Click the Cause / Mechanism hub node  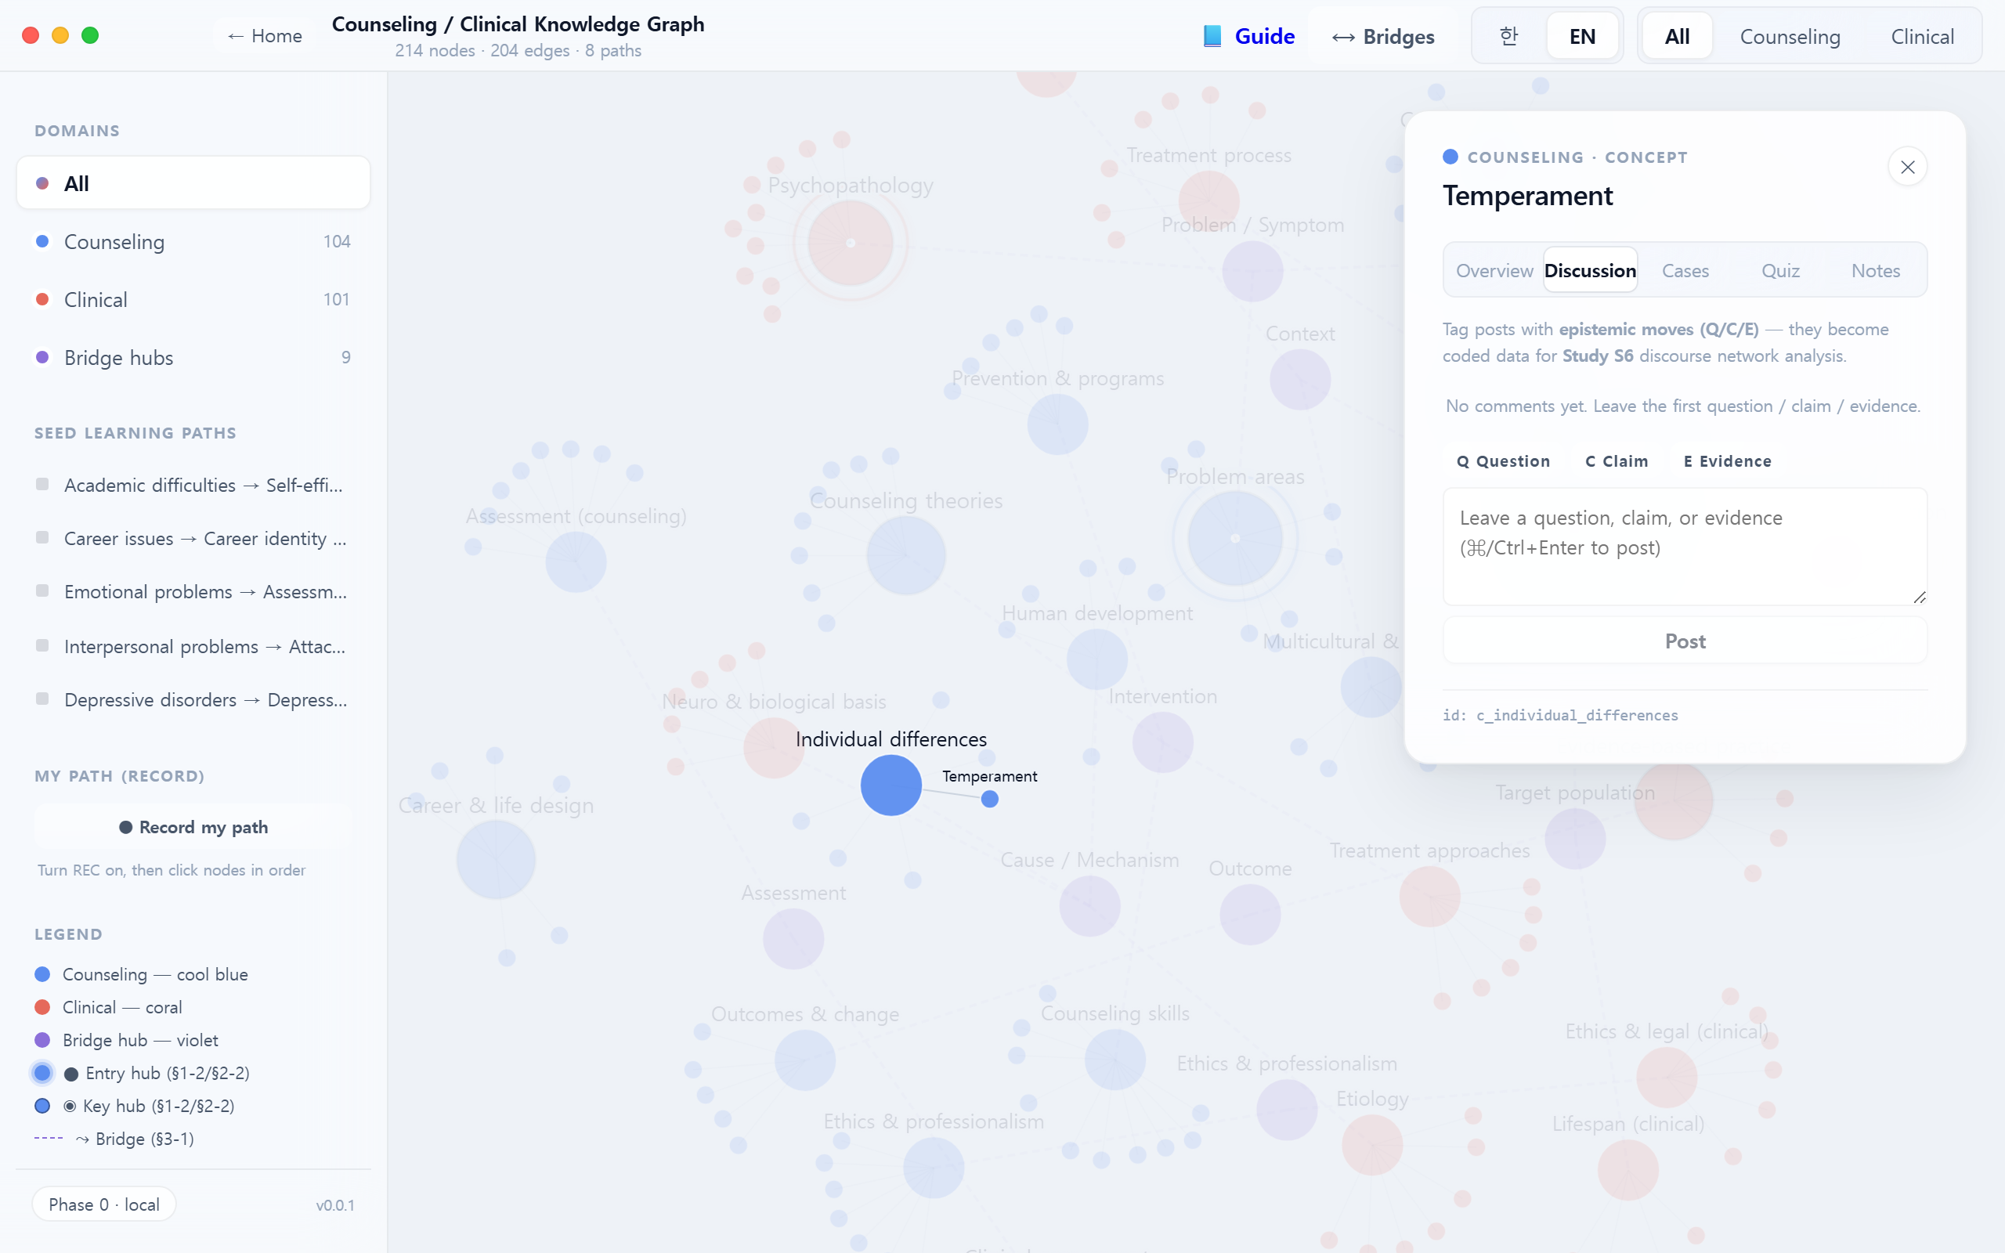tap(1089, 906)
